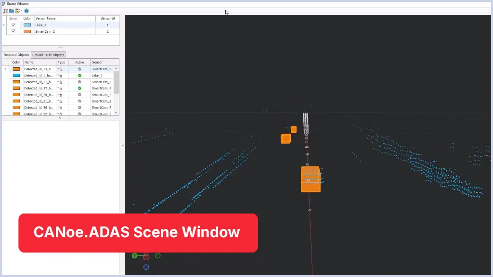This screenshot has height=277, width=493.
Task: Expand detected objects list with bottom chevron
Action: [x=60, y=118]
